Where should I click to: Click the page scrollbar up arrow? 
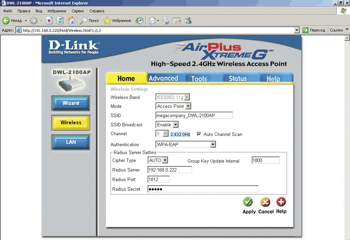[347, 38]
